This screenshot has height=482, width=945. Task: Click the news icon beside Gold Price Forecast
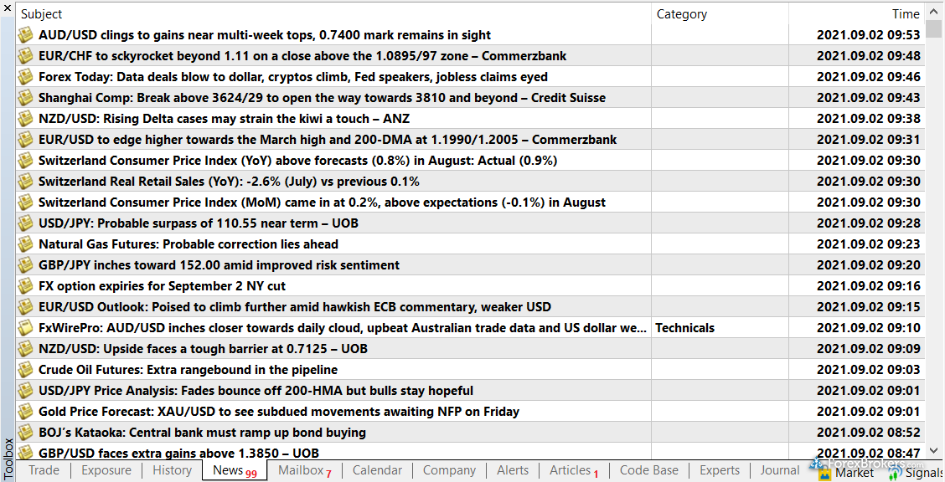click(x=26, y=412)
